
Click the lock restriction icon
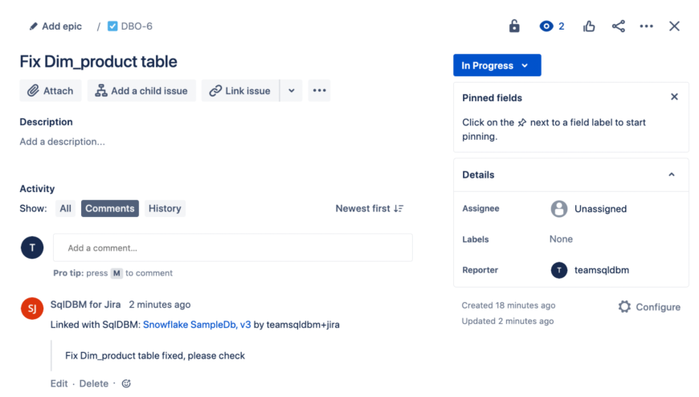pos(514,26)
